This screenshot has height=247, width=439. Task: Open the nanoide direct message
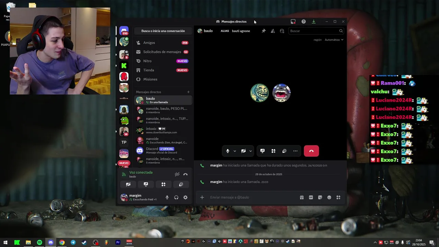point(163,140)
